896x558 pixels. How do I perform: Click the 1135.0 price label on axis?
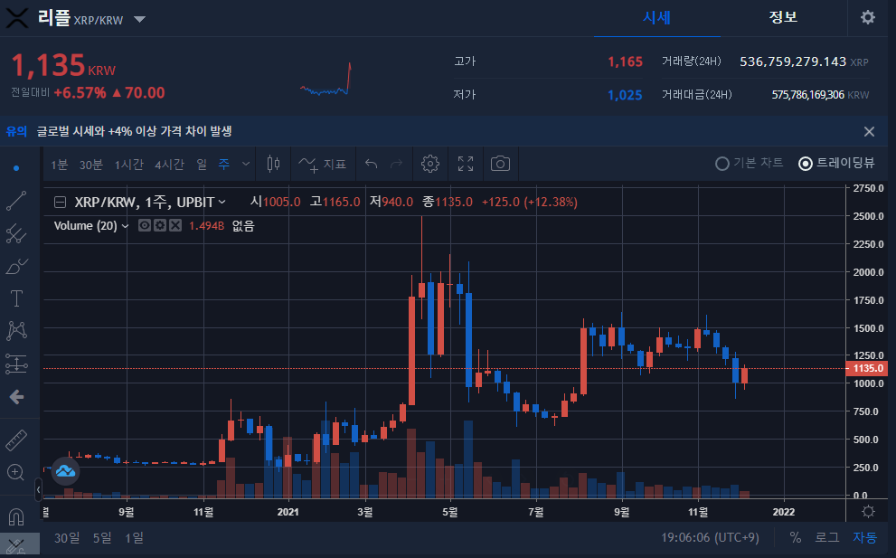(867, 368)
